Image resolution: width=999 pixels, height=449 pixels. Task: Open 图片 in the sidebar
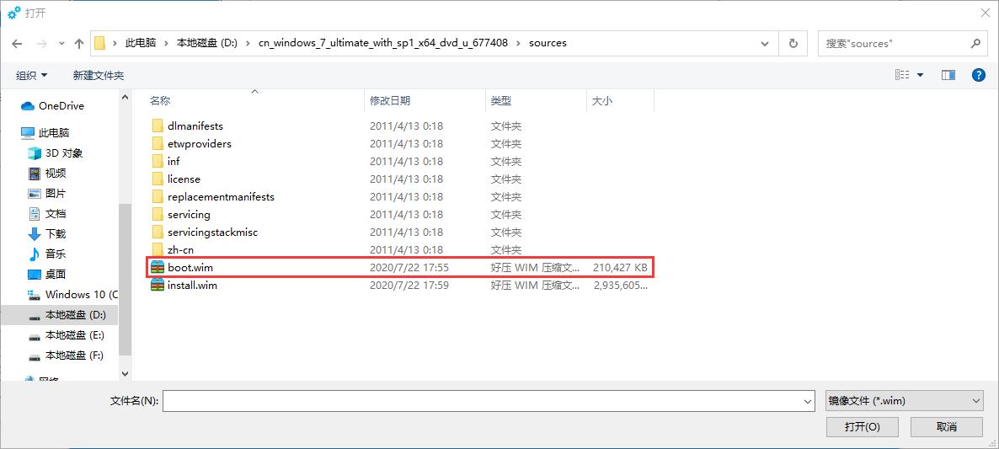(47, 194)
